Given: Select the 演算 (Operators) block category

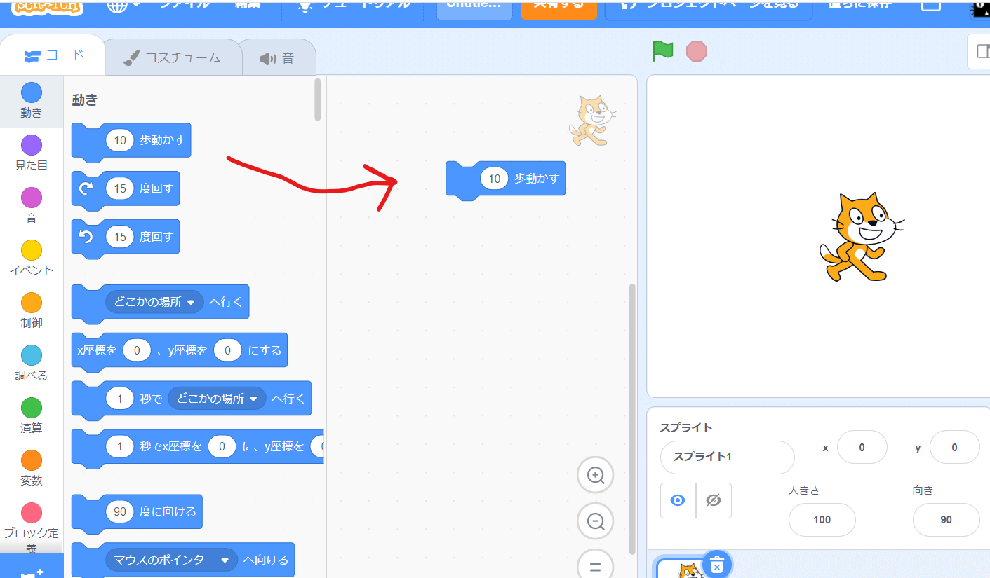Looking at the screenshot, I should (x=31, y=416).
